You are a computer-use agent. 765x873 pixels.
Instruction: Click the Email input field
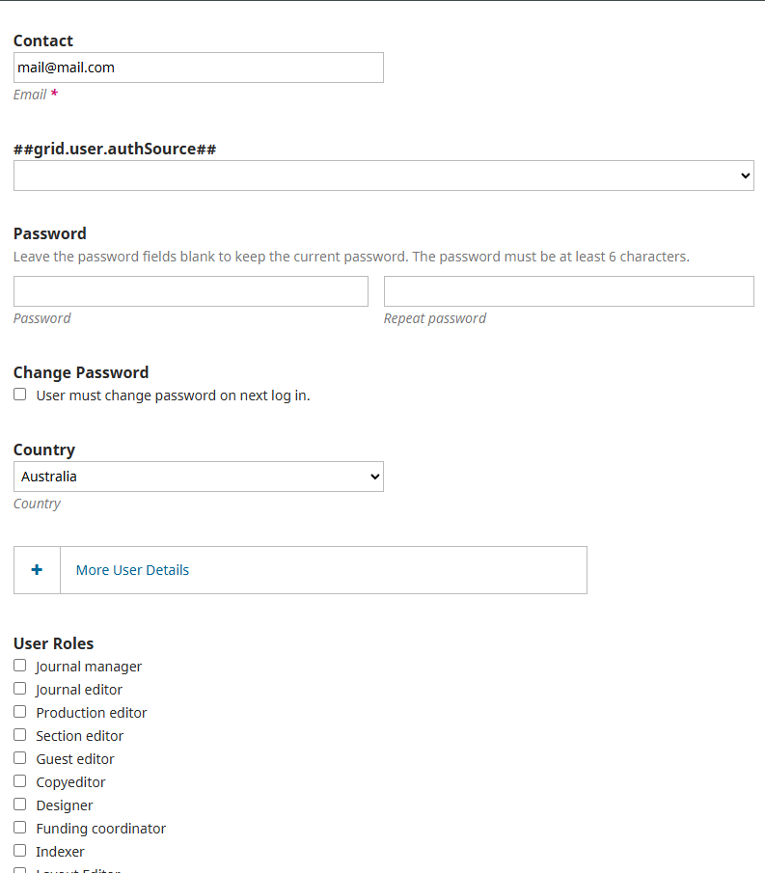click(x=199, y=68)
